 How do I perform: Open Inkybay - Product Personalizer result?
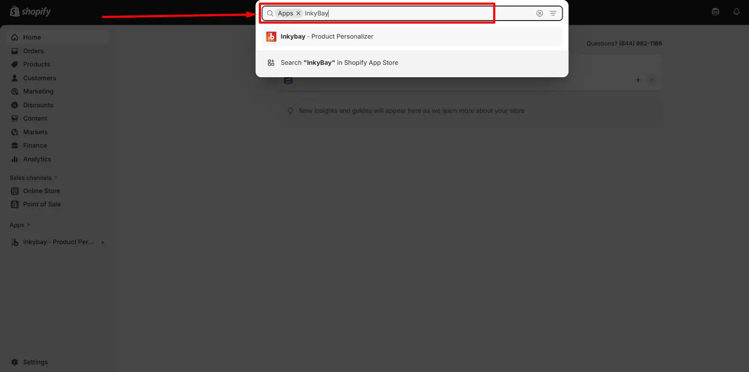[x=412, y=36]
